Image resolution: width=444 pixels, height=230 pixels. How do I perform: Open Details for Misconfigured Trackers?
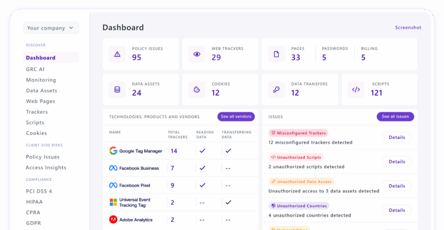(397, 137)
